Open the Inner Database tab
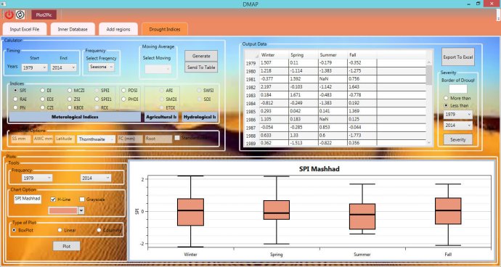The width and height of the screenshot is (501, 267). click(73, 29)
